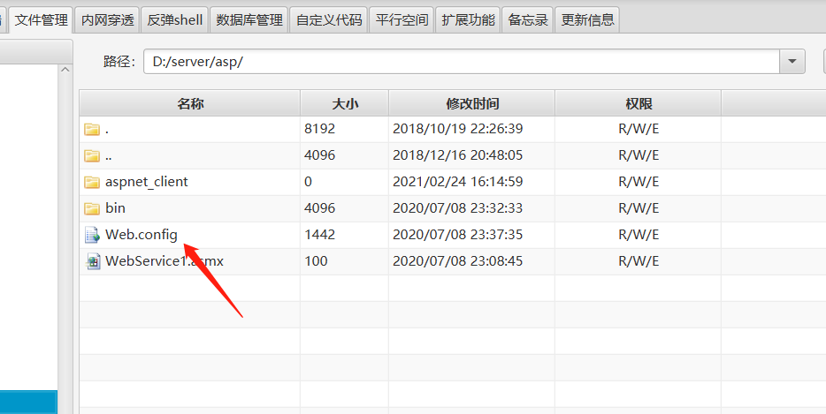Open the 自定义代码 tab
826x414 pixels.
pyautogui.click(x=329, y=20)
